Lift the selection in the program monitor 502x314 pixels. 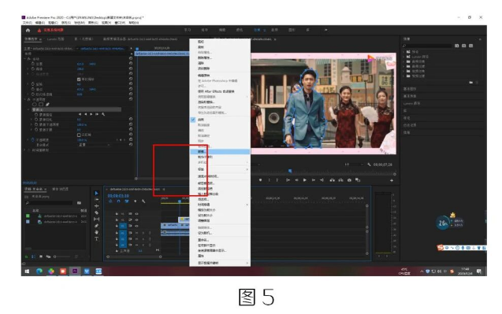(x=332, y=180)
